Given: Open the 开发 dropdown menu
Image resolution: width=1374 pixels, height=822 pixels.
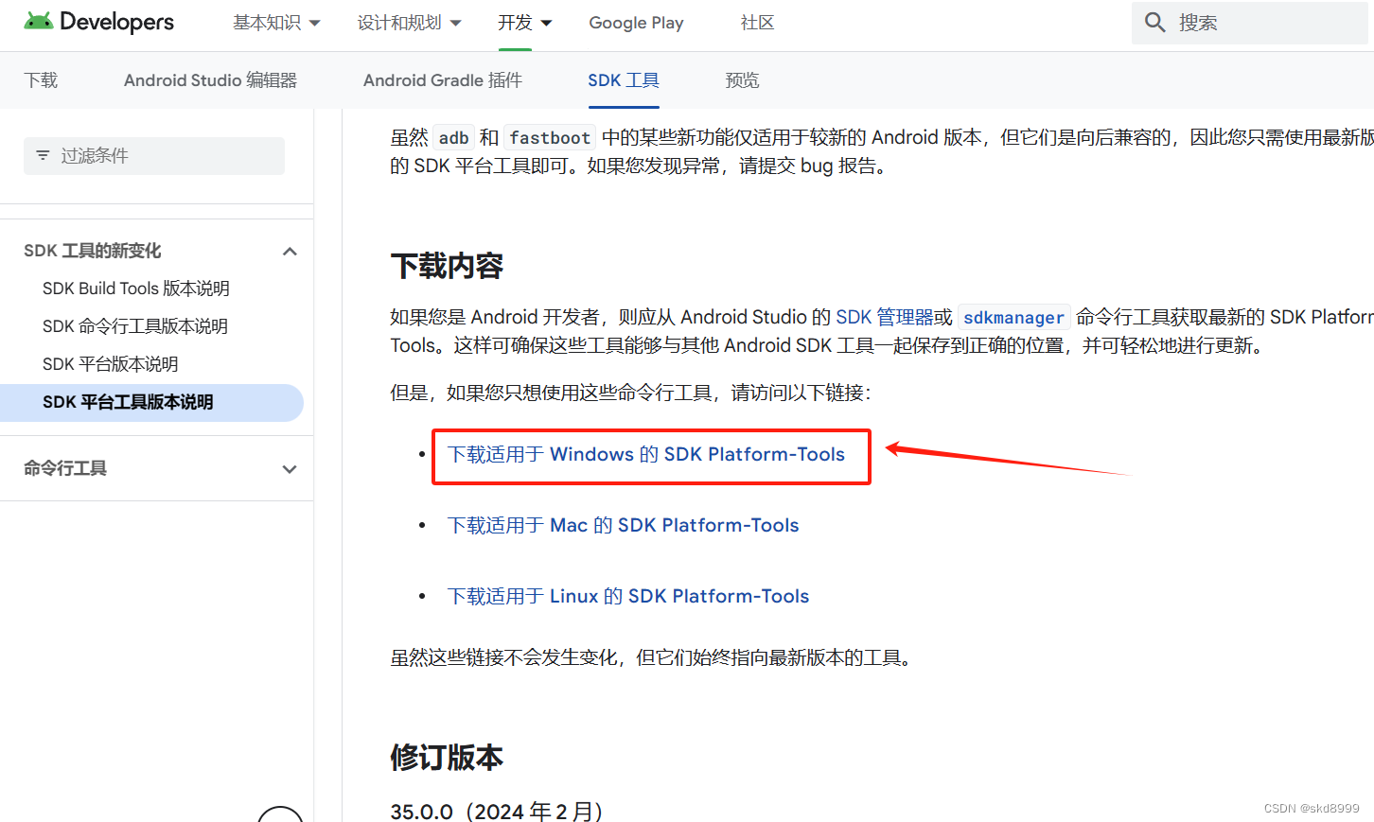Looking at the screenshot, I should pyautogui.click(x=525, y=23).
